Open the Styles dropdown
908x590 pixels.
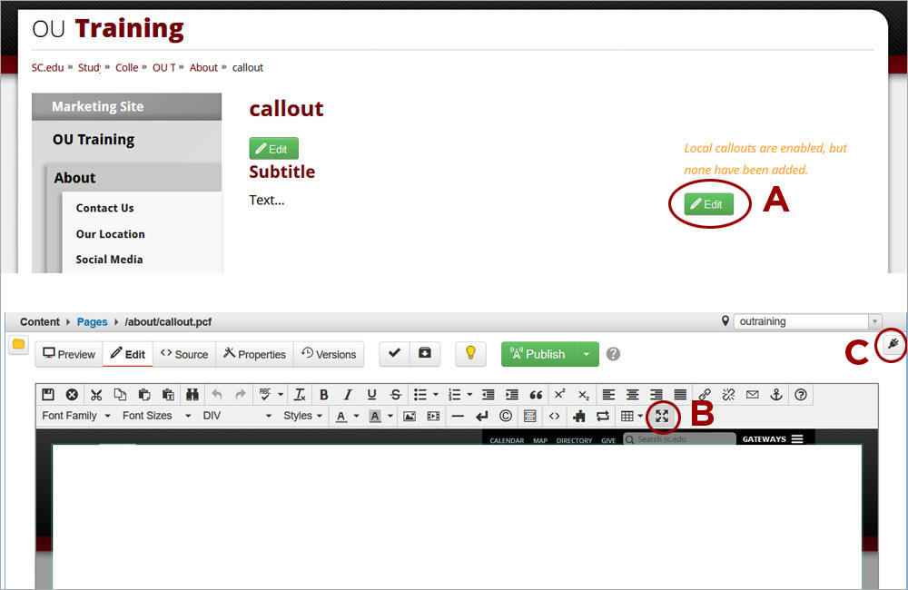[301, 416]
